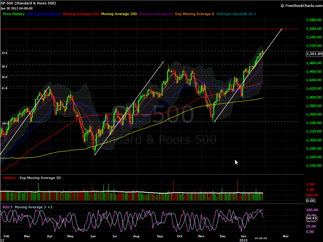Click the 1,501.89 current price tag
The height and width of the screenshot is (242, 323).
[314, 54]
